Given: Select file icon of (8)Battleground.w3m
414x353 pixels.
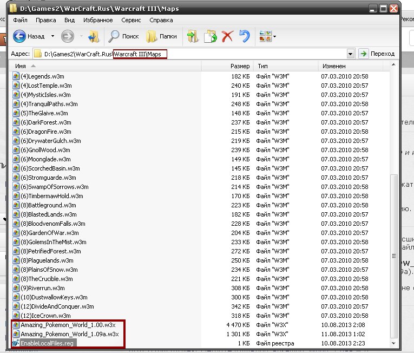Looking at the screenshot, I should click(x=16, y=205).
